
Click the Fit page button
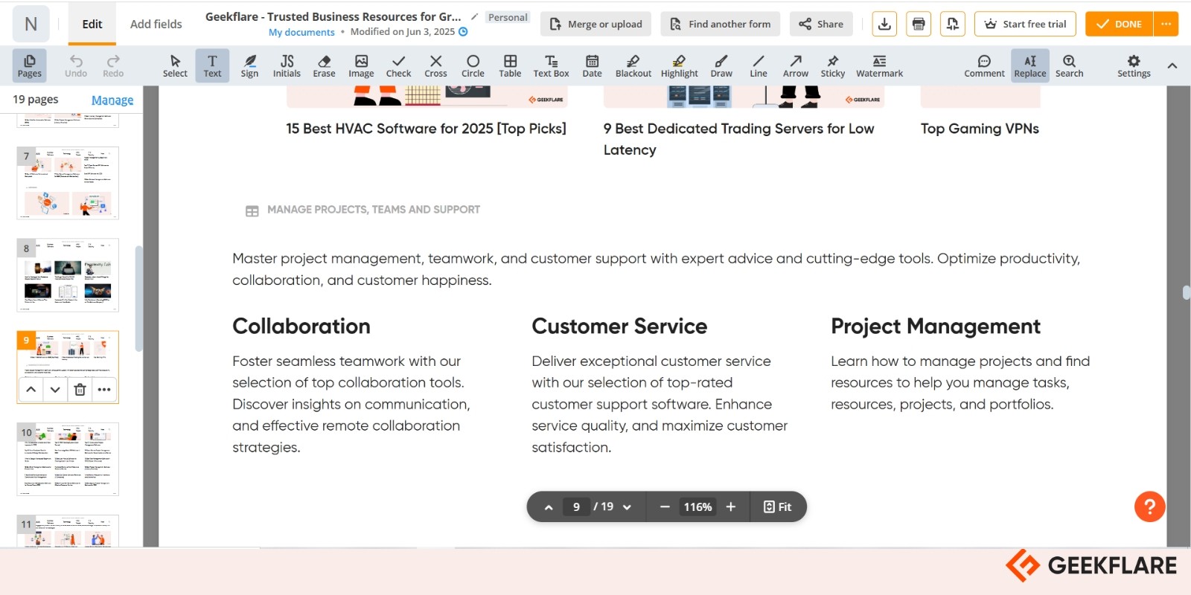(x=777, y=506)
